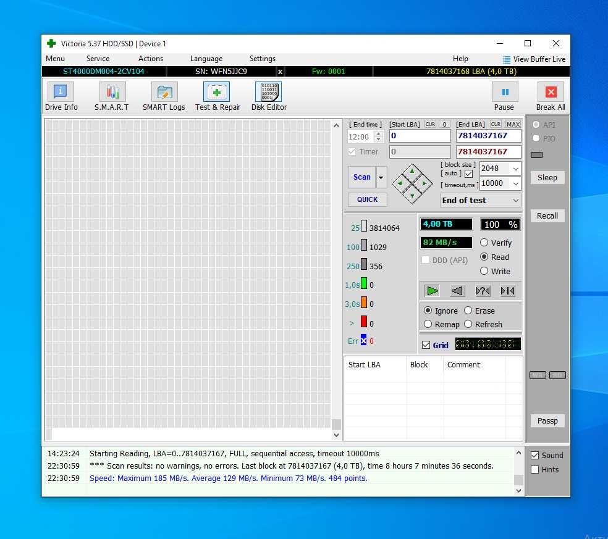The height and width of the screenshot is (539, 608).
Task: Open the block size 2048 dropdown
Action: coord(516,169)
